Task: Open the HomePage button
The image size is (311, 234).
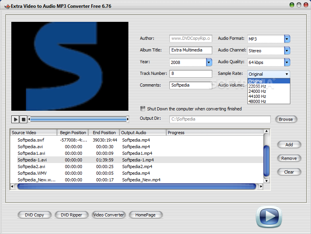Action: click(x=146, y=215)
